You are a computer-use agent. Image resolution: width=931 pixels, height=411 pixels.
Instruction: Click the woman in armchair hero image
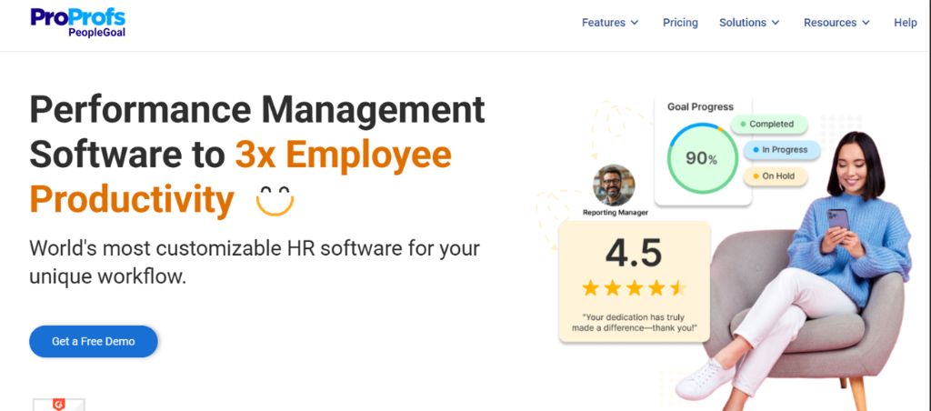click(818, 273)
